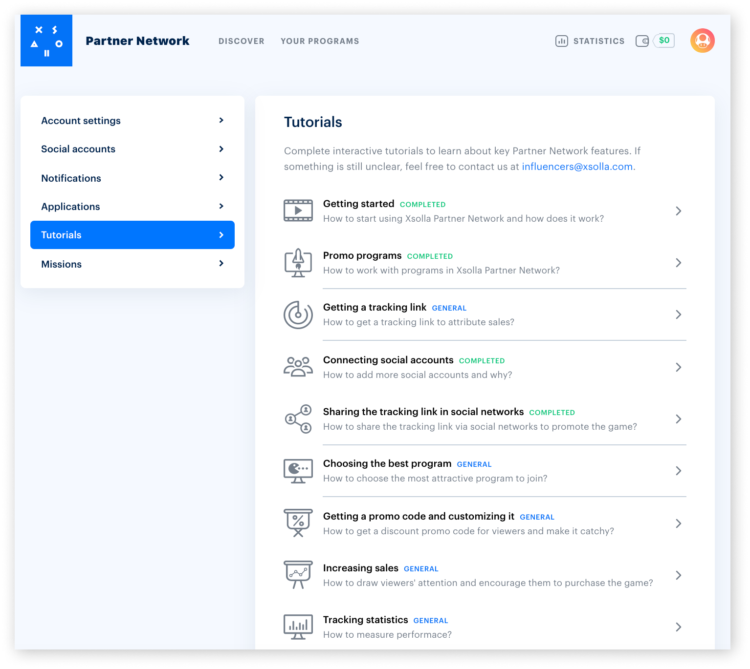The height and width of the screenshot is (669, 750).
Task: Click the Getting started film icon
Action: pyautogui.click(x=298, y=210)
